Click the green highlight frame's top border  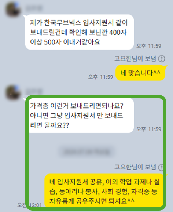pyautogui.click(x=96, y=97)
